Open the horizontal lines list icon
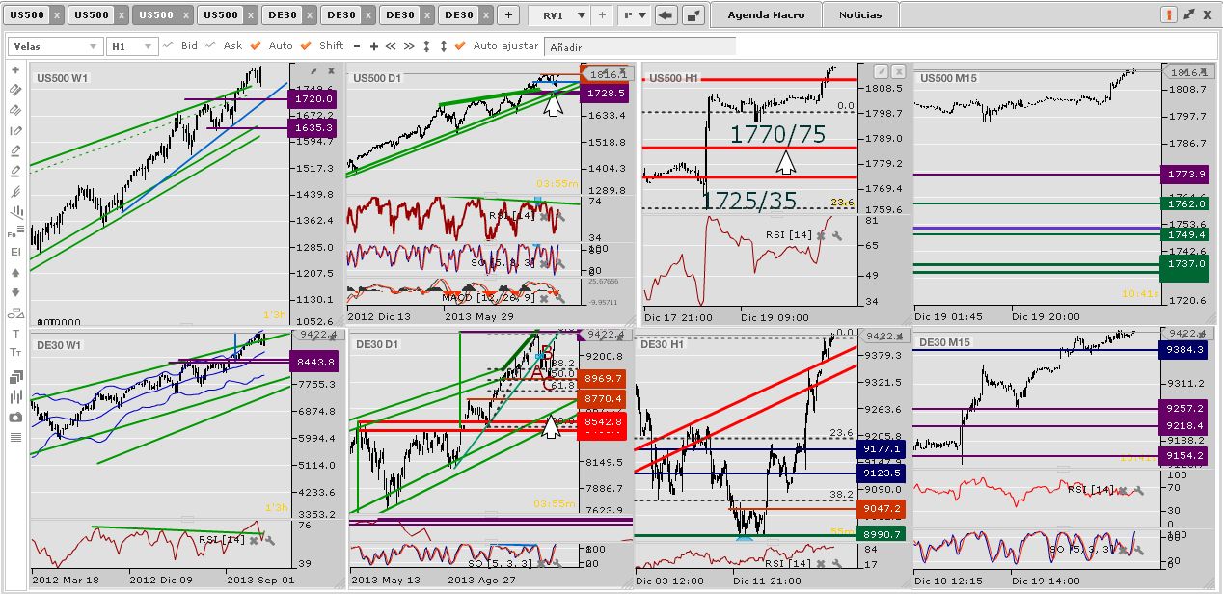This screenshot has width=1223, height=595. [x=15, y=437]
